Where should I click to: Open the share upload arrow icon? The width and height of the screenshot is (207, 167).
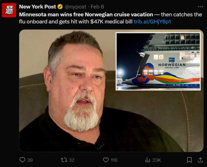point(200,160)
